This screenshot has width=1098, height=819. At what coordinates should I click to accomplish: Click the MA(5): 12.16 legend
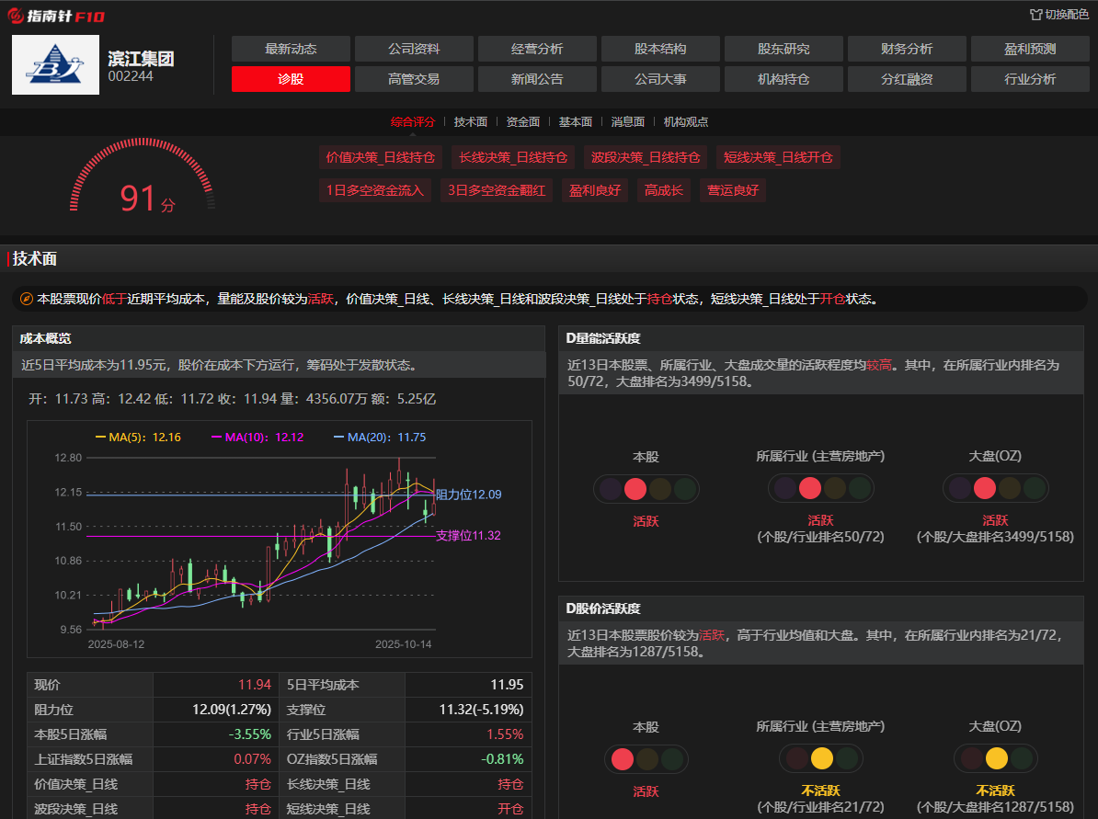pyautogui.click(x=138, y=438)
